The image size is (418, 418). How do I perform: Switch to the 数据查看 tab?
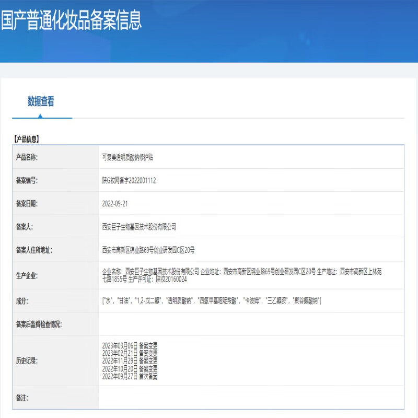point(41,102)
